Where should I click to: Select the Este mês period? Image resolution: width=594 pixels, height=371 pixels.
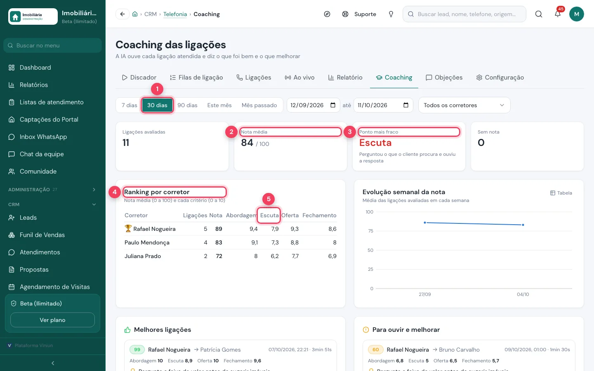coord(219,105)
